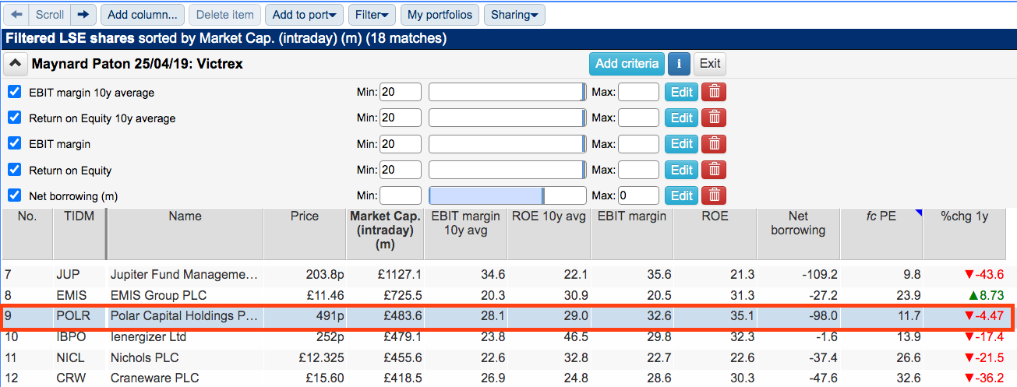Uncheck the Return on Equity checkbox
This screenshot has width=1017, height=387.
point(14,170)
